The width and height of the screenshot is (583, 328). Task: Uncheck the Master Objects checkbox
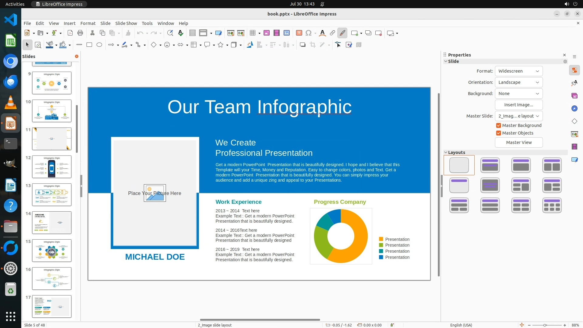pos(498,133)
